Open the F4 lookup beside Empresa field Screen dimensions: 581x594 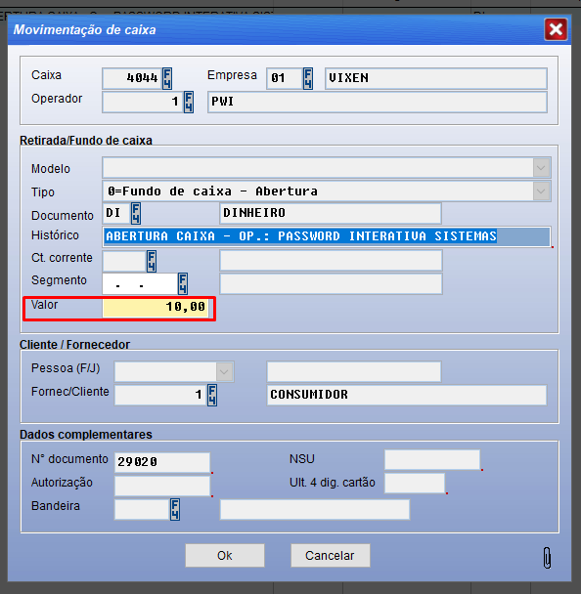(x=308, y=78)
